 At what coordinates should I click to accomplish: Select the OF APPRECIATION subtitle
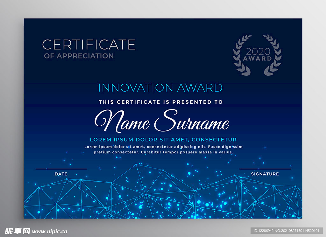[x=79, y=56]
